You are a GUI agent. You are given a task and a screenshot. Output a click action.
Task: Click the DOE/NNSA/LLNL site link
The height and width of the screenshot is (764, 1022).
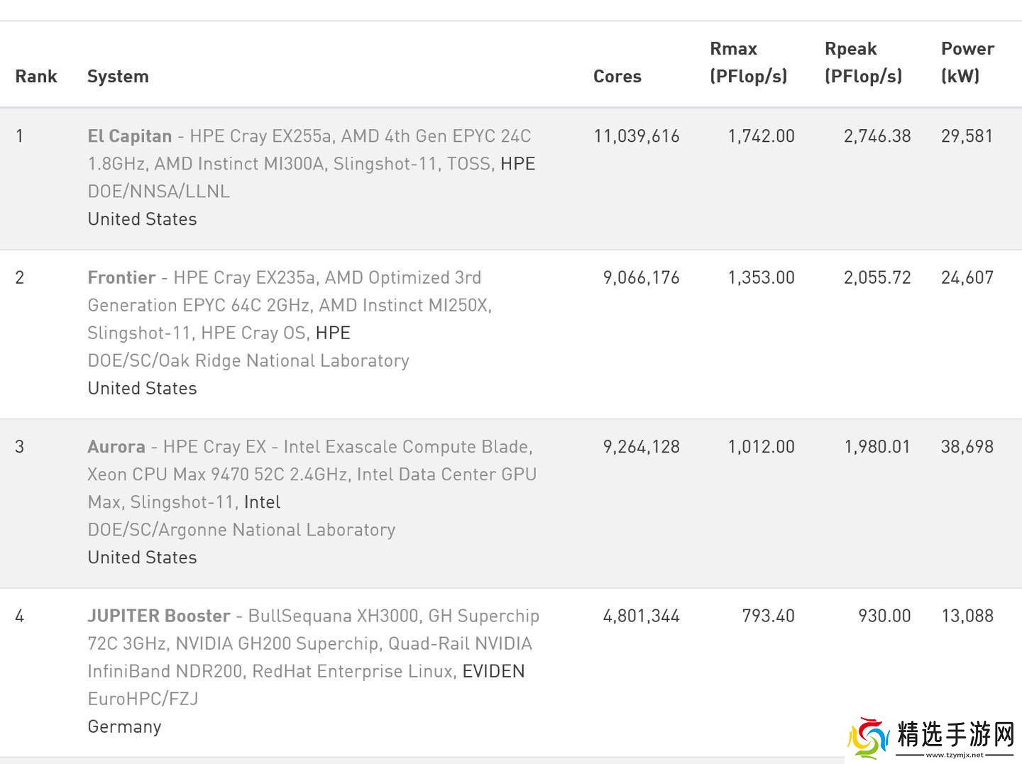click(158, 192)
